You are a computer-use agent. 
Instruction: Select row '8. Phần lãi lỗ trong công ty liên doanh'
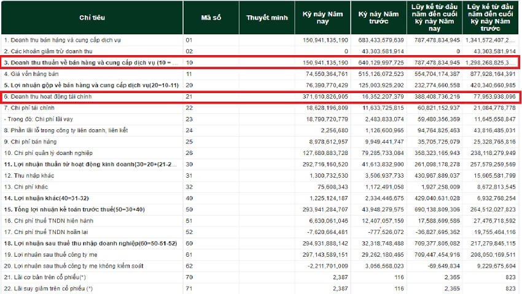click(x=260, y=130)
